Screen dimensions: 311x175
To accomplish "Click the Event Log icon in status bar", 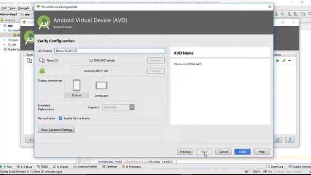I will (268, 166).
